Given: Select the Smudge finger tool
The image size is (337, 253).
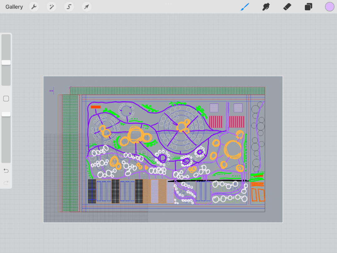Looking at the screenshot, I should click(x=266, y=7).
